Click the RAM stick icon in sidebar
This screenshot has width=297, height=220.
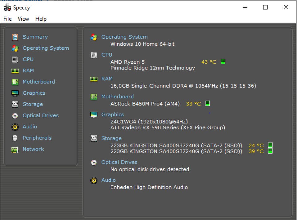point(15,71)
